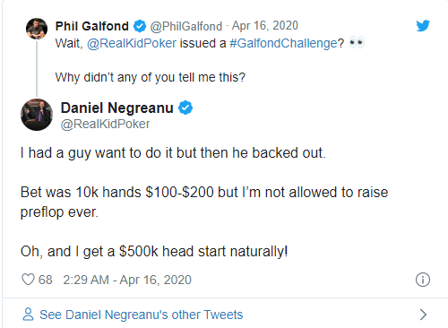Click the eyes emoji in Phil's tweet
This screenshot has width=448, height=328.
tap(357, 43)
